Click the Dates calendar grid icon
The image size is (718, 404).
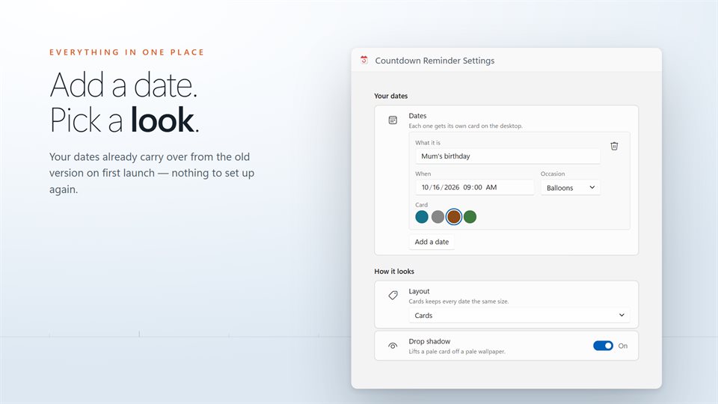(x=393, y=120)
